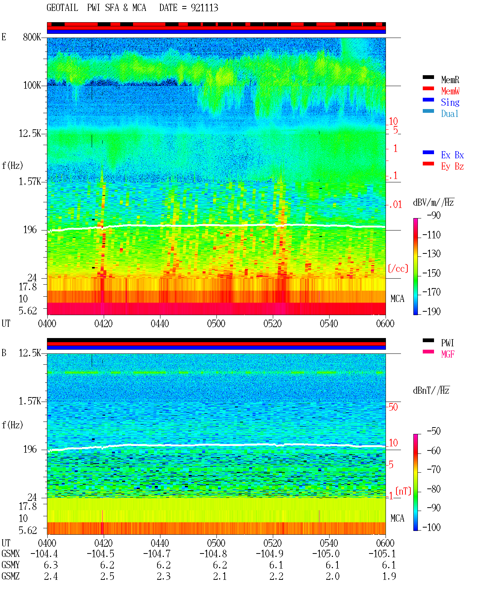Image resolution: width=481 pixels, height=599 pixels.
Task: Click the '-50' color scale value
Action: [434, 431]
